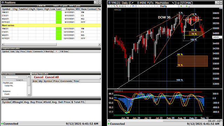224x126 pixels.
Task: Click Account Summary scrollbar up arrow
Action: point(29,77)
